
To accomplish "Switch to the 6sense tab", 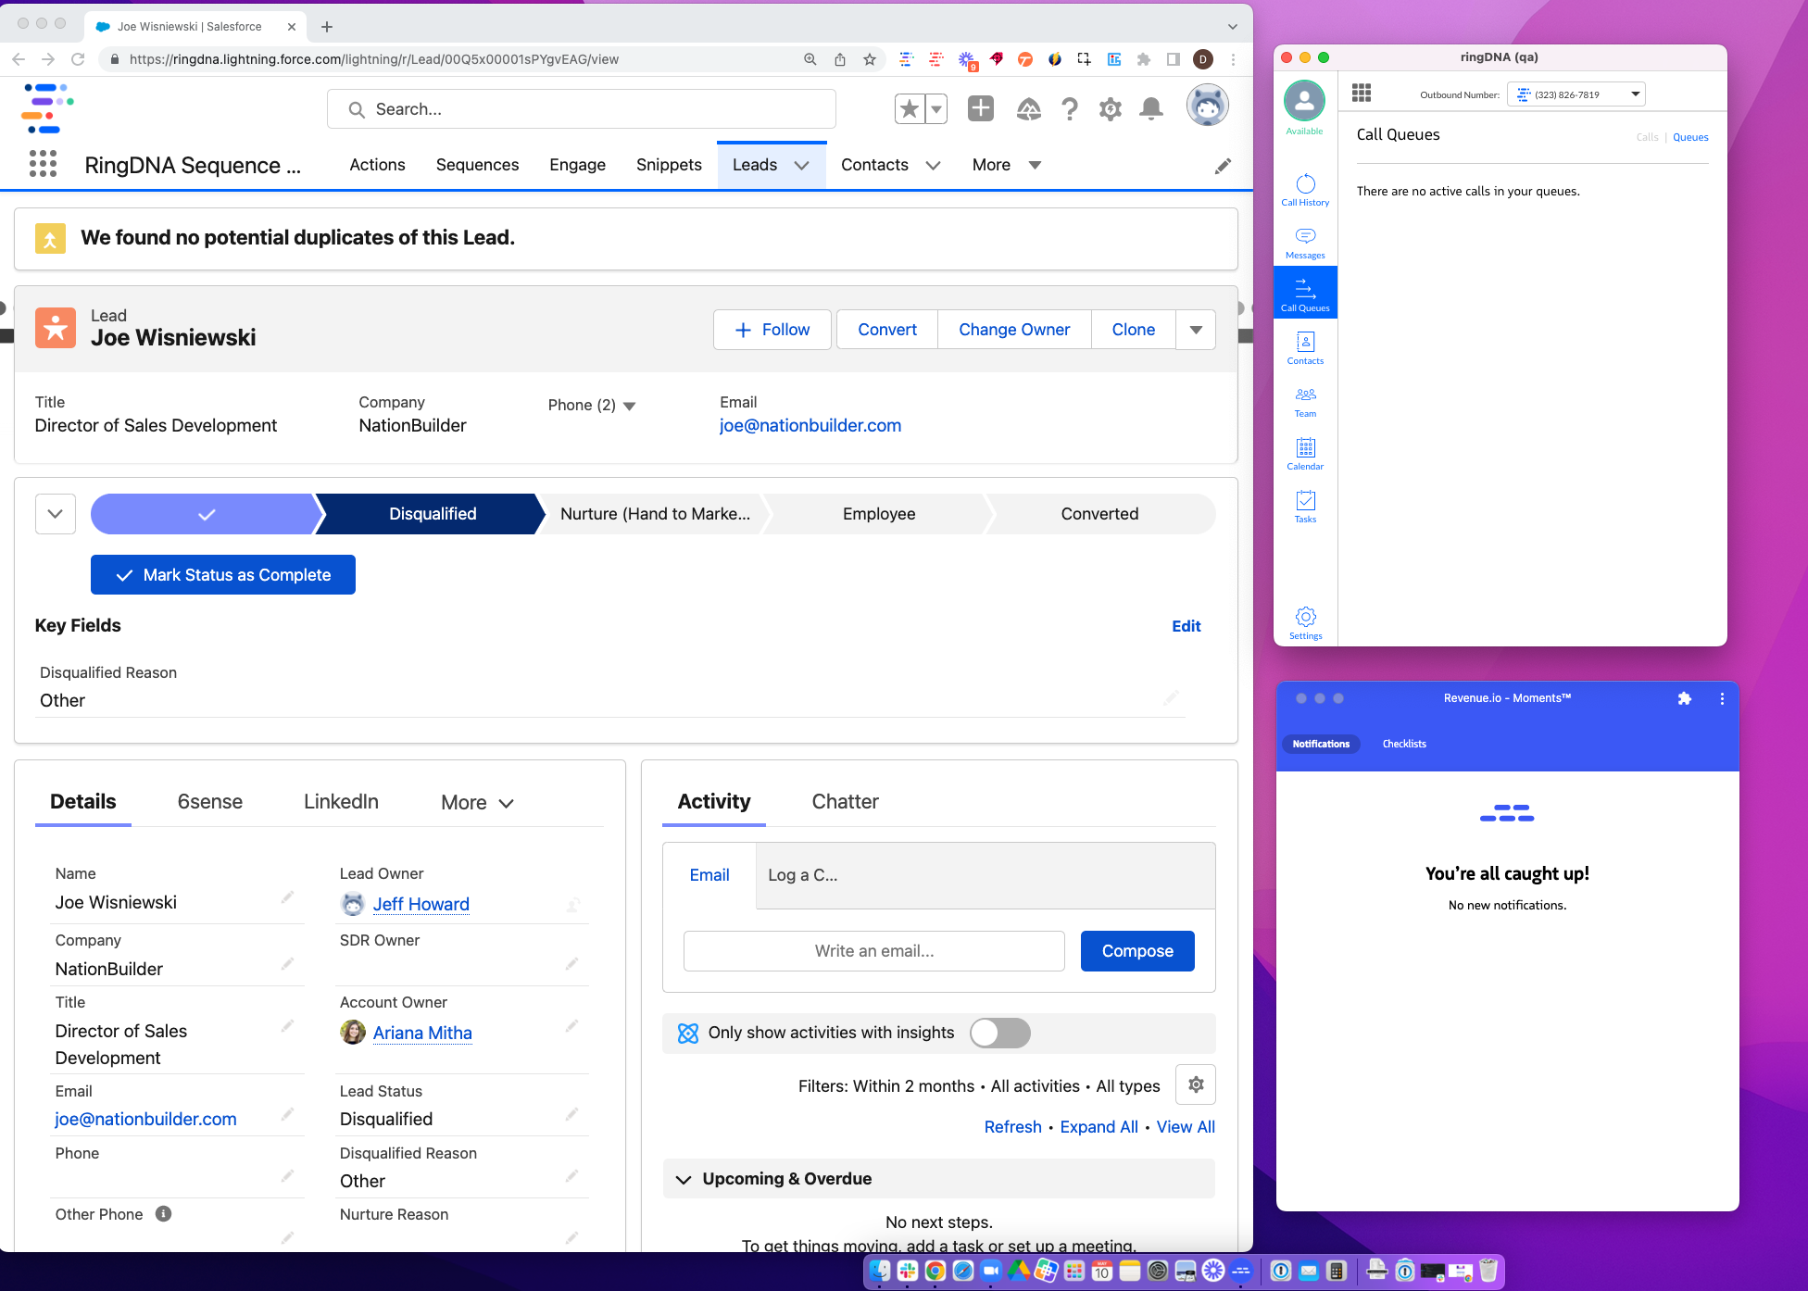I will (209, 802).
